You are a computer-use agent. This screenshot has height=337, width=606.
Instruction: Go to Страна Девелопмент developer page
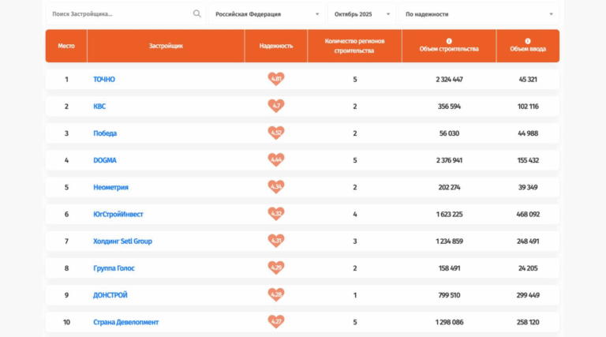click(x=125, y=322)
